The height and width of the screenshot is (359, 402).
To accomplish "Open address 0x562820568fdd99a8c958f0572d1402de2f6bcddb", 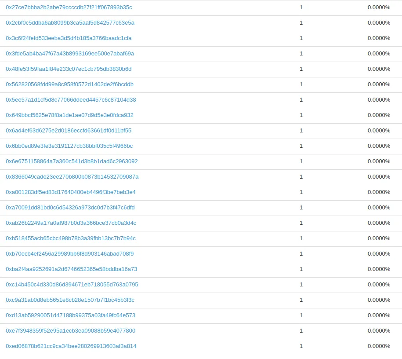I will (x=69, y=84).
